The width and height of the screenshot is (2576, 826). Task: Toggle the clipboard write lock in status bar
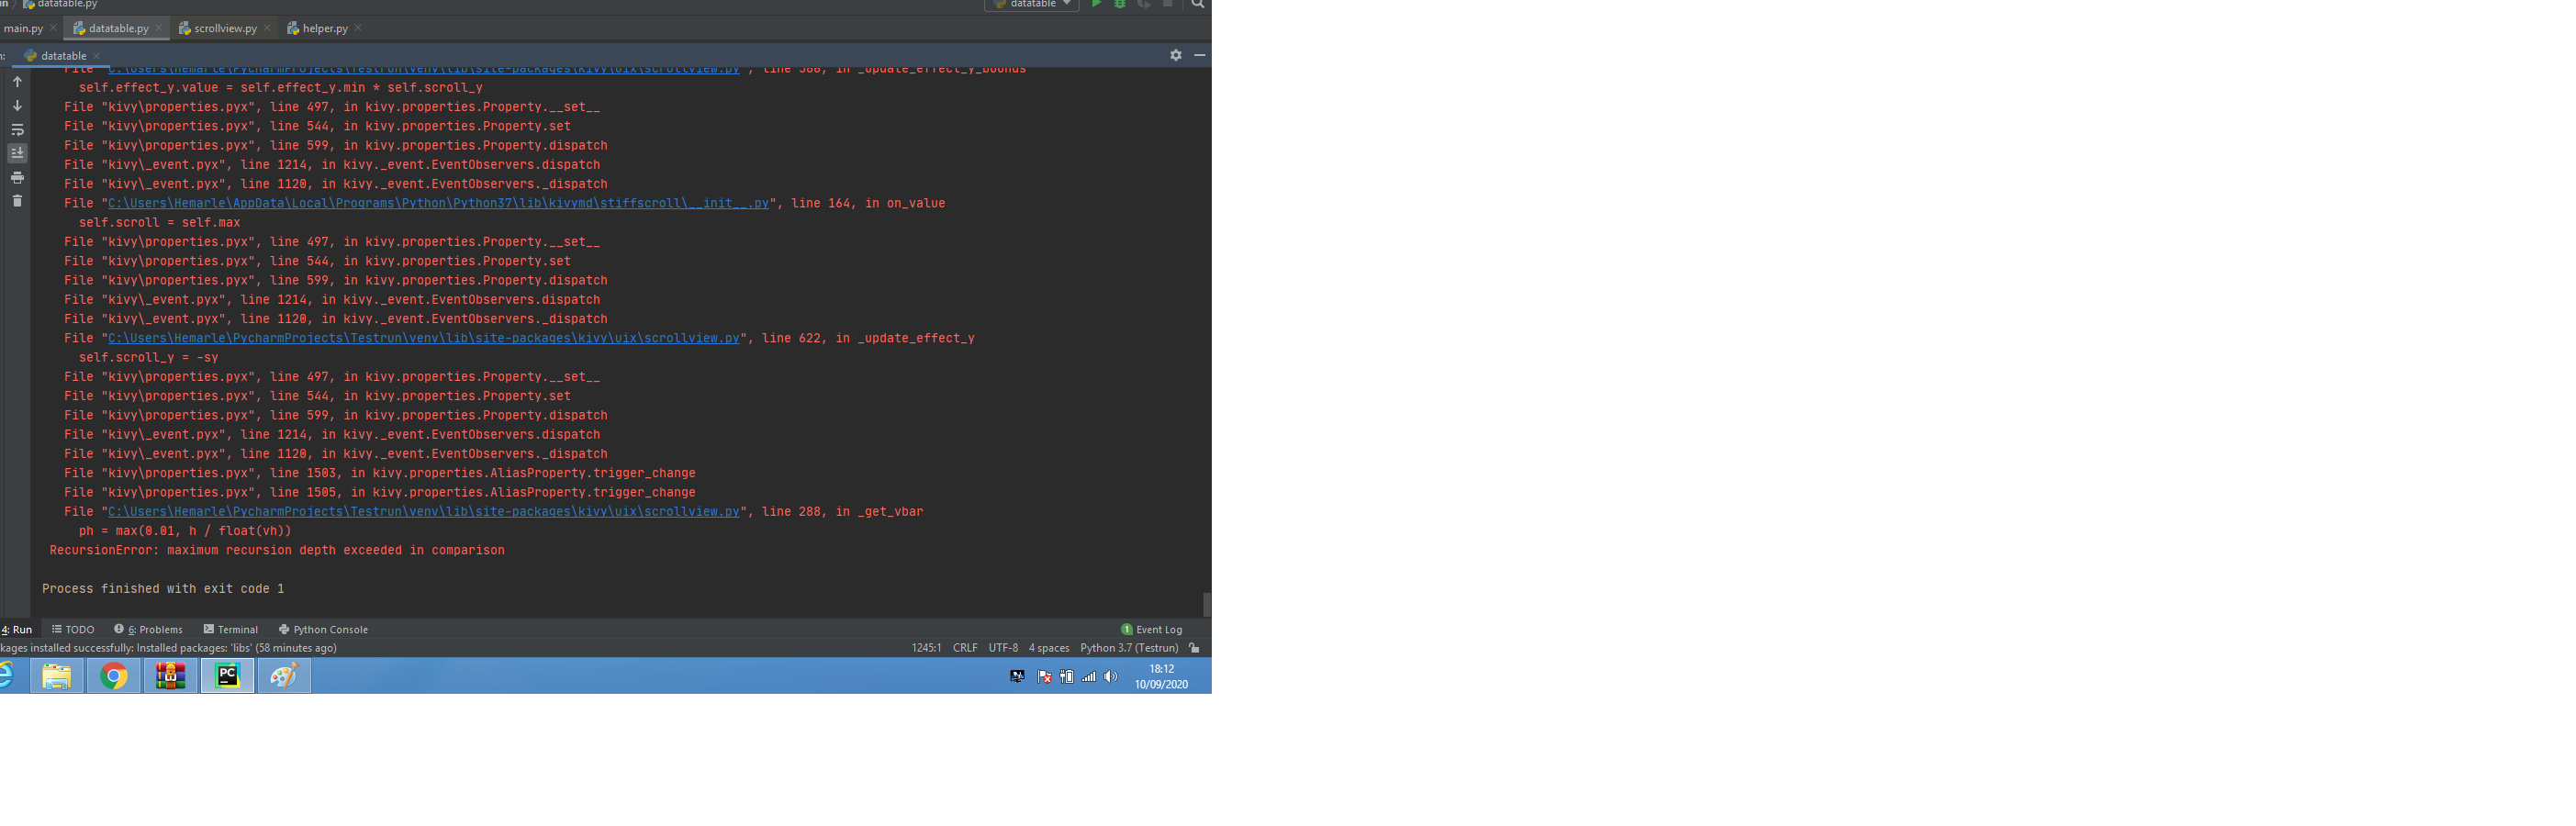click(x=1196, y=648)
